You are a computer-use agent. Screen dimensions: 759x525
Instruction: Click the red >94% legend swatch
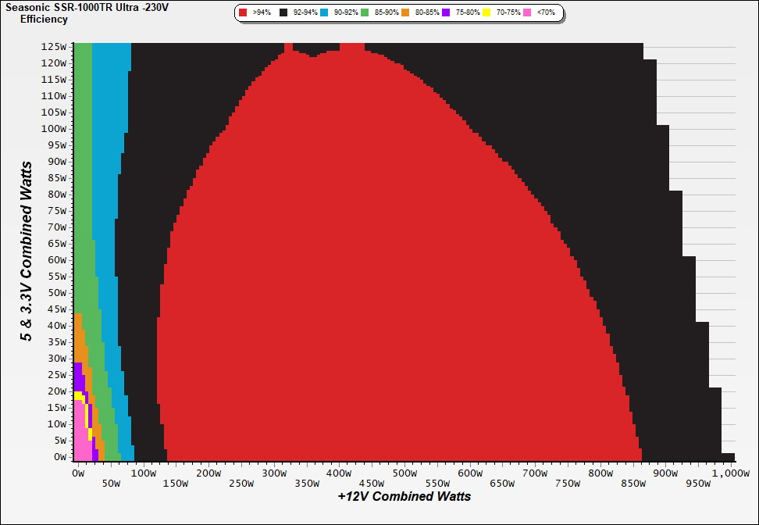(x=244, y=13)
